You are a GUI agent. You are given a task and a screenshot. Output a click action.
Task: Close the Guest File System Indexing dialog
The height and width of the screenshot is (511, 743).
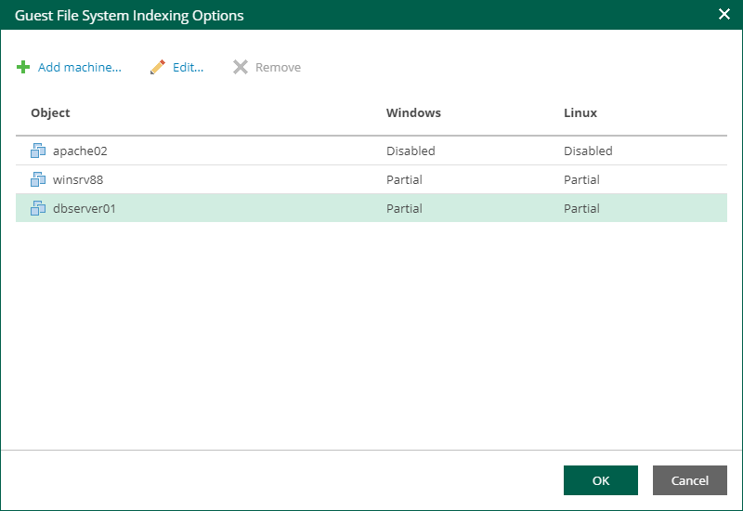point(724,15)
